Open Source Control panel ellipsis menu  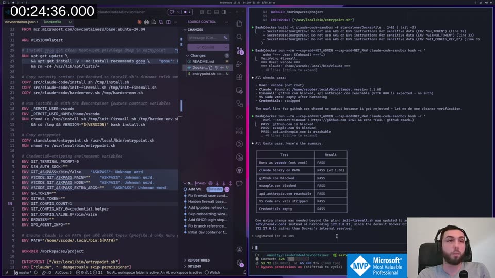[226, 22]
